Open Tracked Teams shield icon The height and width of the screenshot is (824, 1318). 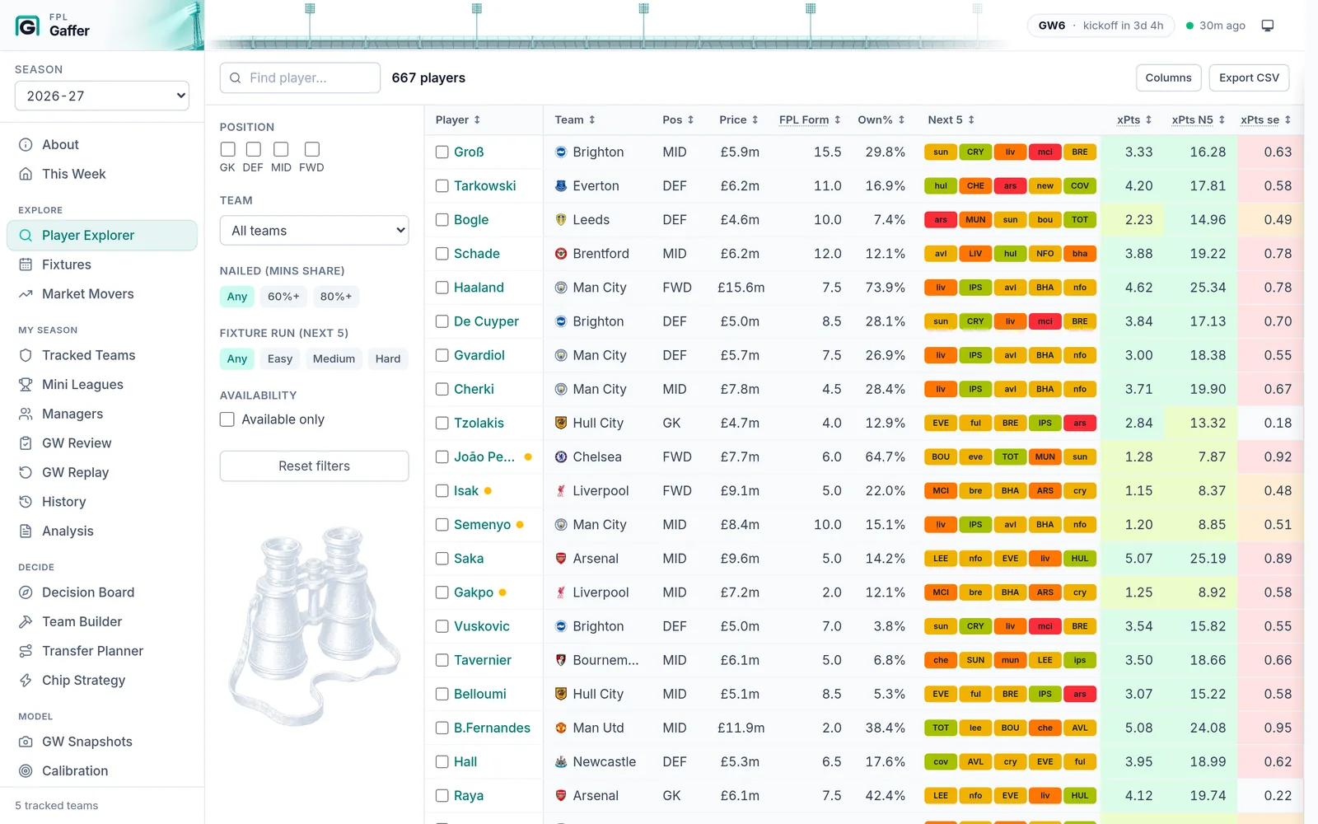pos(26,355)
